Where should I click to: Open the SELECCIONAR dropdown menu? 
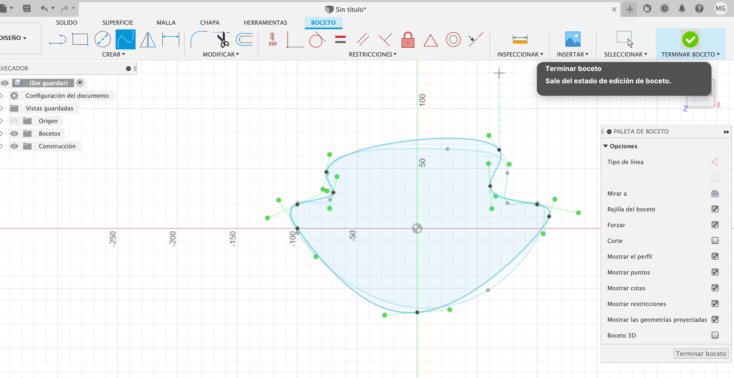point(626,54)
